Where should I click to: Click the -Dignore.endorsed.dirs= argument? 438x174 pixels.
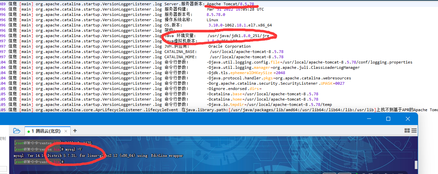coord(234,89)
